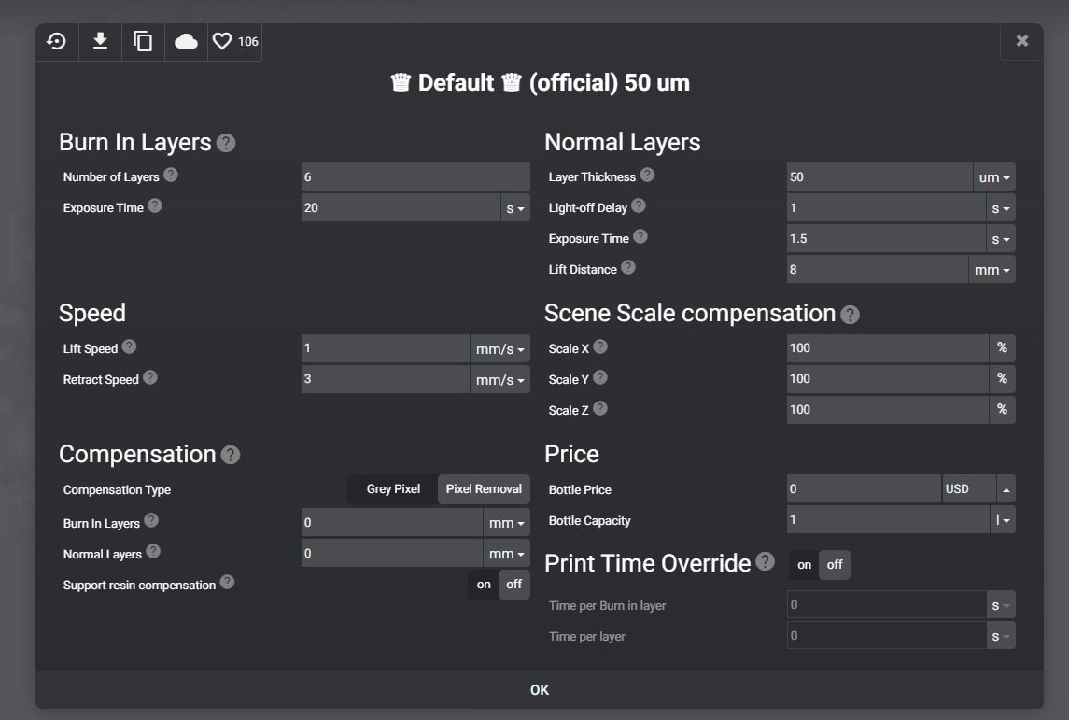Close the resin profile dialog

click(x=1021, y=41)
